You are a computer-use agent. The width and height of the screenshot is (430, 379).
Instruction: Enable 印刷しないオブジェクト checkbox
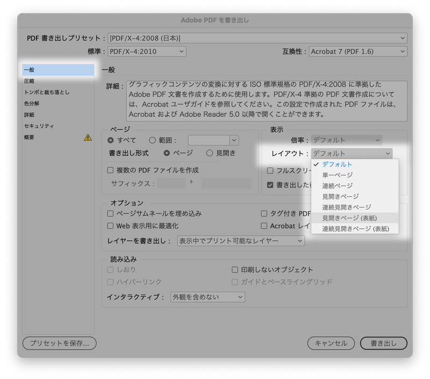pos(235,269)
